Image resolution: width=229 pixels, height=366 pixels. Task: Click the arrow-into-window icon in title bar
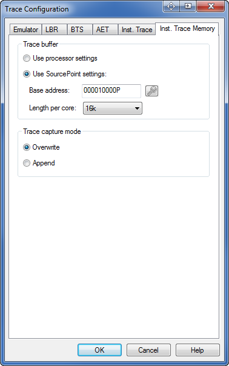pos(188,6)
